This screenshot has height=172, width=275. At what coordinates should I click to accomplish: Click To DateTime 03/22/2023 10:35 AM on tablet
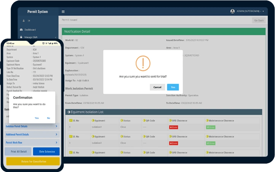pyautogui.click(x=184, y=103)
